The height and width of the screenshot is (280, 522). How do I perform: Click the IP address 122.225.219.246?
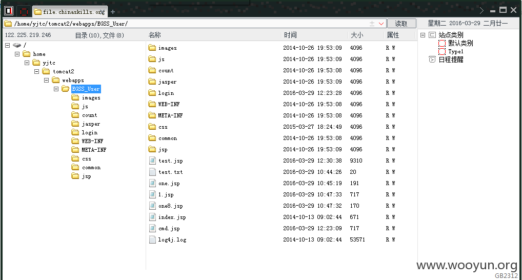[28, 35]
